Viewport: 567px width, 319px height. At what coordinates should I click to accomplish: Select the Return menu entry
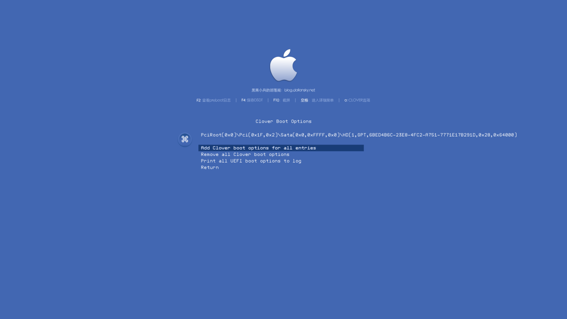click(x=210, y=167)
